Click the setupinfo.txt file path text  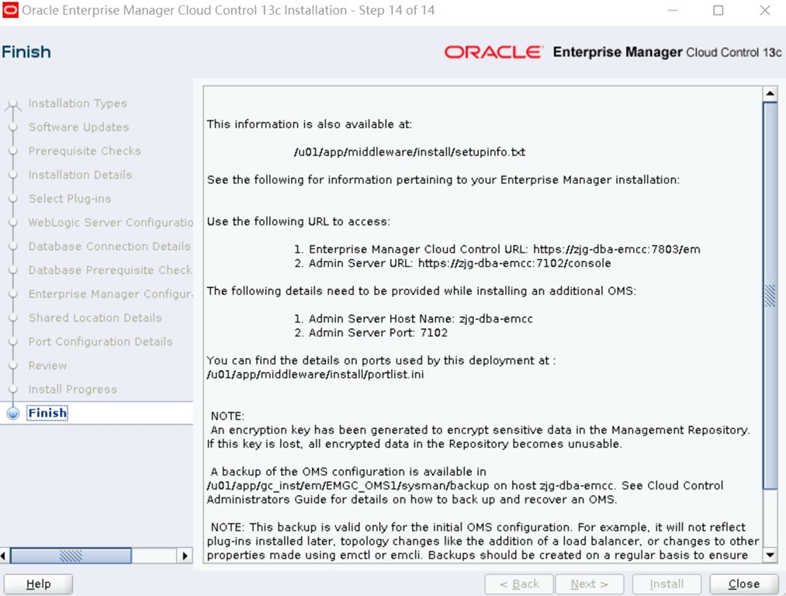pyautogui.click(x=410, y=152)
